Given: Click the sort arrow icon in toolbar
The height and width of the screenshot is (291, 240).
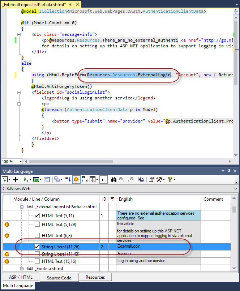Looking at the screenshot, I should click(x=68, y=179).
